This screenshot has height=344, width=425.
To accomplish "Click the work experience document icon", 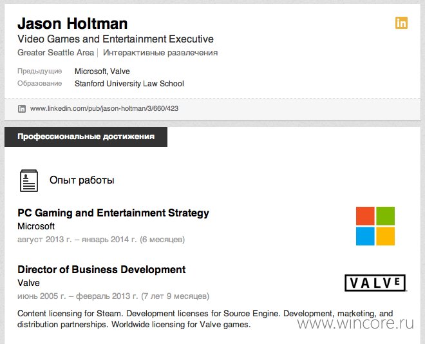I will point(29,180).
